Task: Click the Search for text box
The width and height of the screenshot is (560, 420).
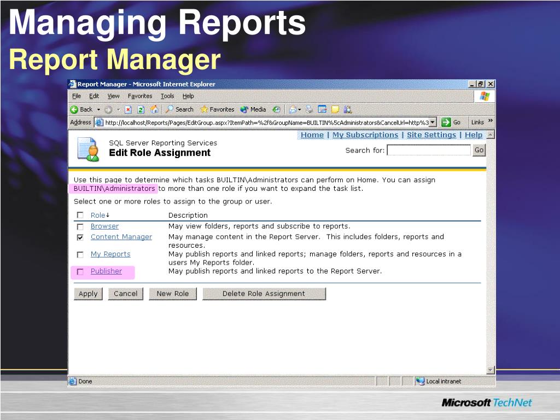Action: (x=429, y=150)
